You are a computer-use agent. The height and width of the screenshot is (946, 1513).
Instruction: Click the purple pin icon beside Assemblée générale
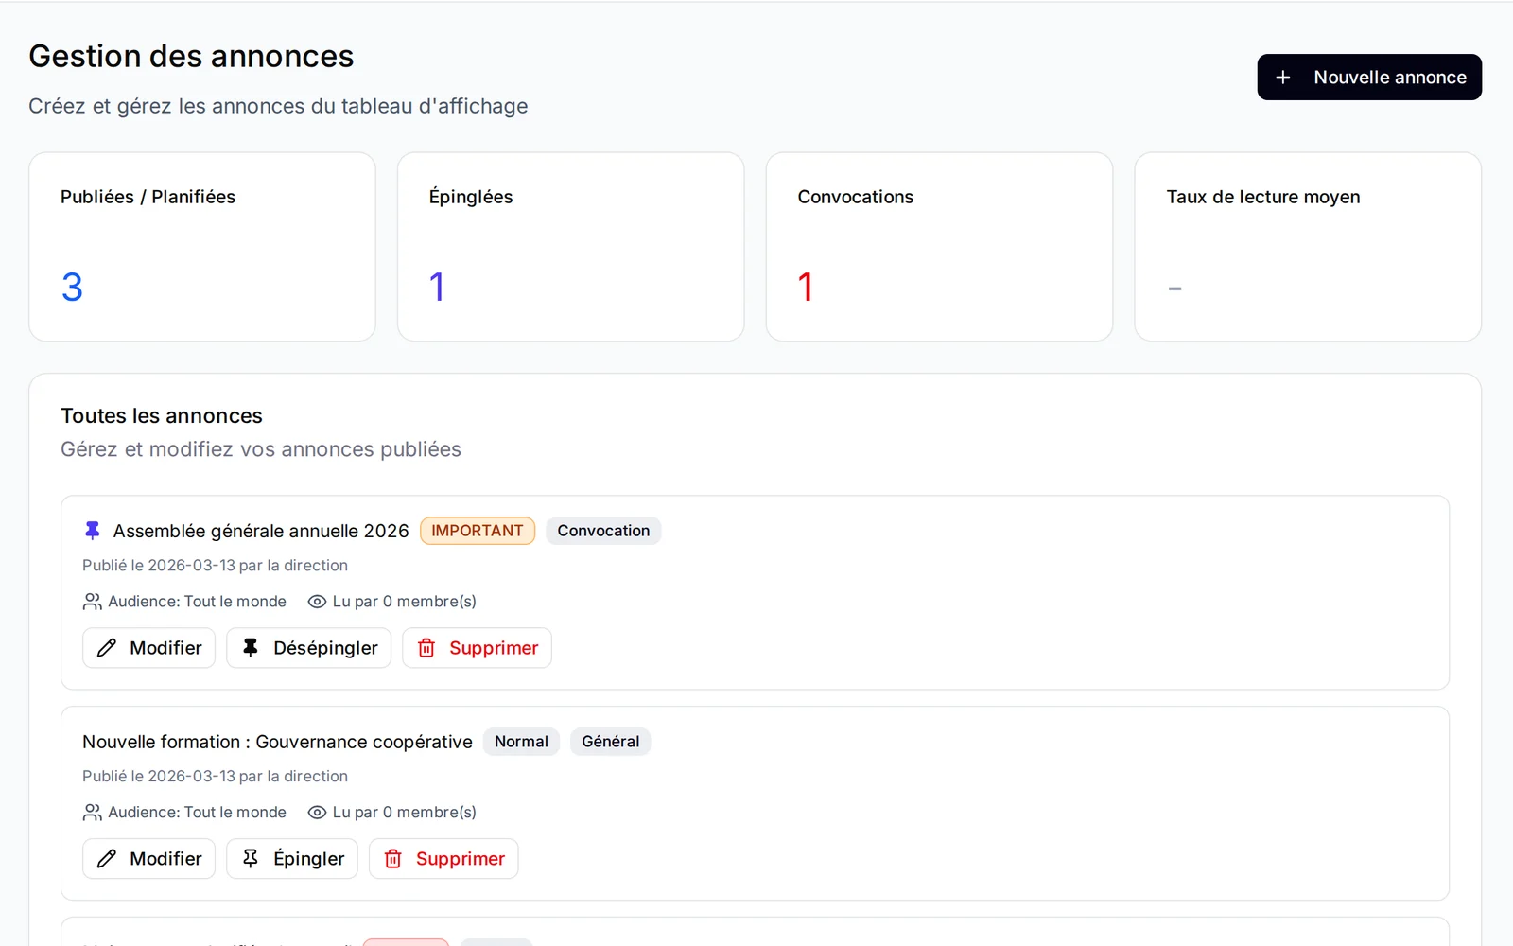[x=92, y=531]
